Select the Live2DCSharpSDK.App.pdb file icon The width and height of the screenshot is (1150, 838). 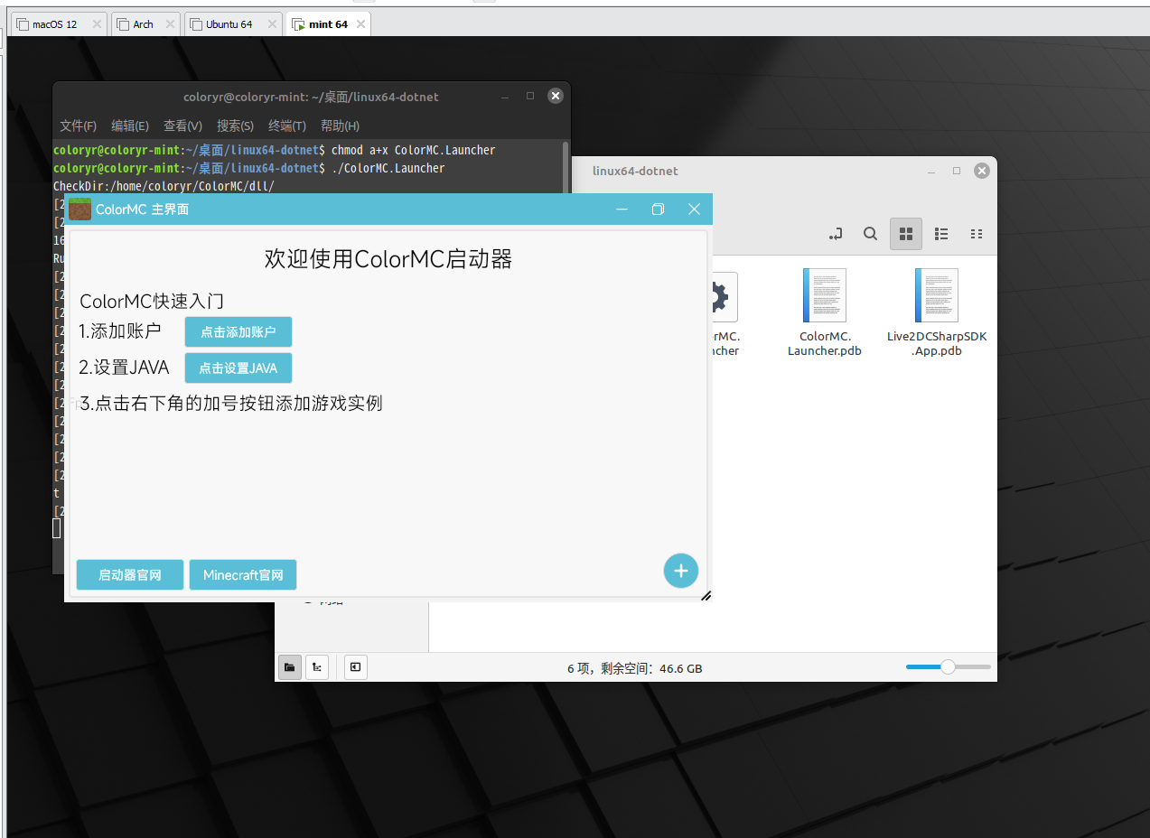937,295
